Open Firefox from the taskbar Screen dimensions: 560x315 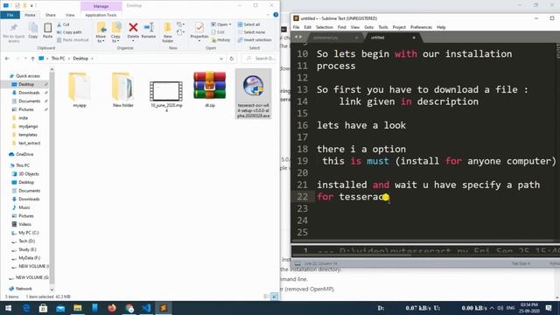coord(112,308)
